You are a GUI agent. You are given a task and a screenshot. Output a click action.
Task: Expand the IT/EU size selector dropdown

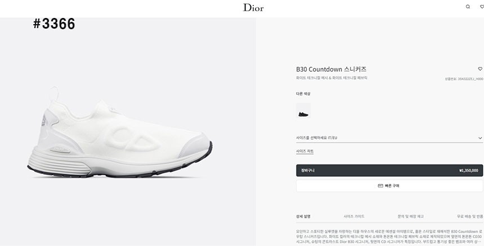[388, 138]
